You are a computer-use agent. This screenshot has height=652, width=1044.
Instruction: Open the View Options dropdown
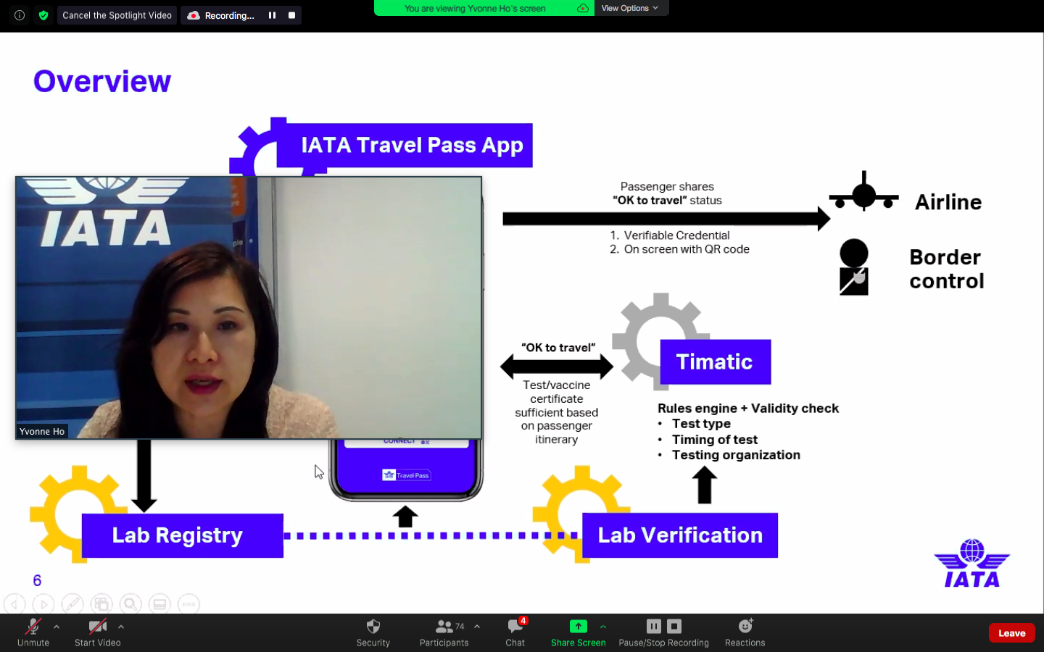[x=629, y=8]
